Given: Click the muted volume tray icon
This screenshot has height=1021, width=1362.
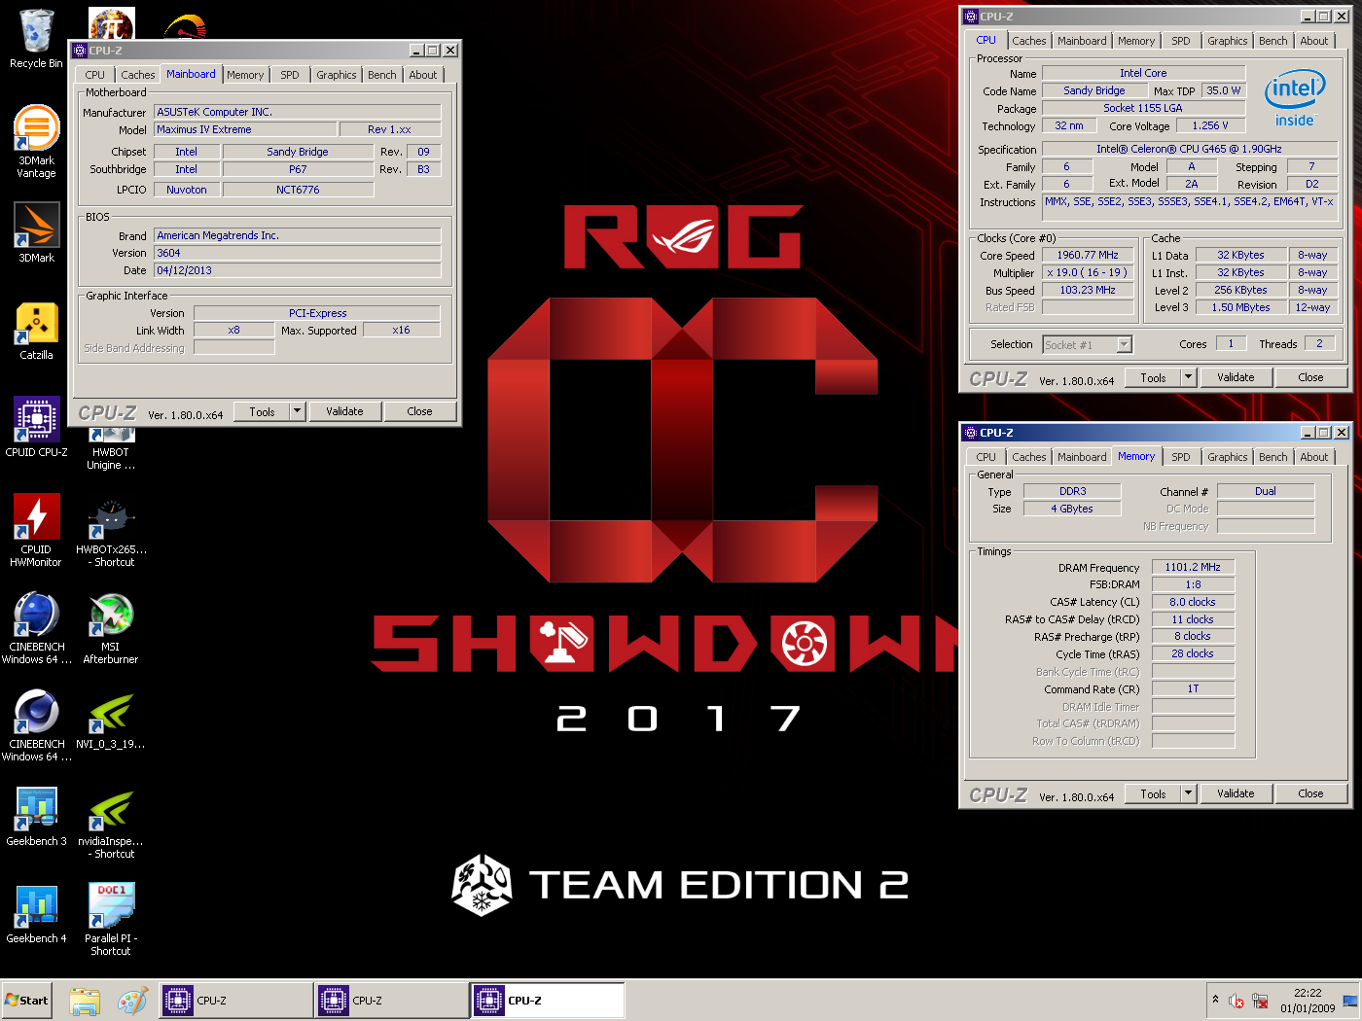Looking at the screenshot, I should point(1237,1001).
